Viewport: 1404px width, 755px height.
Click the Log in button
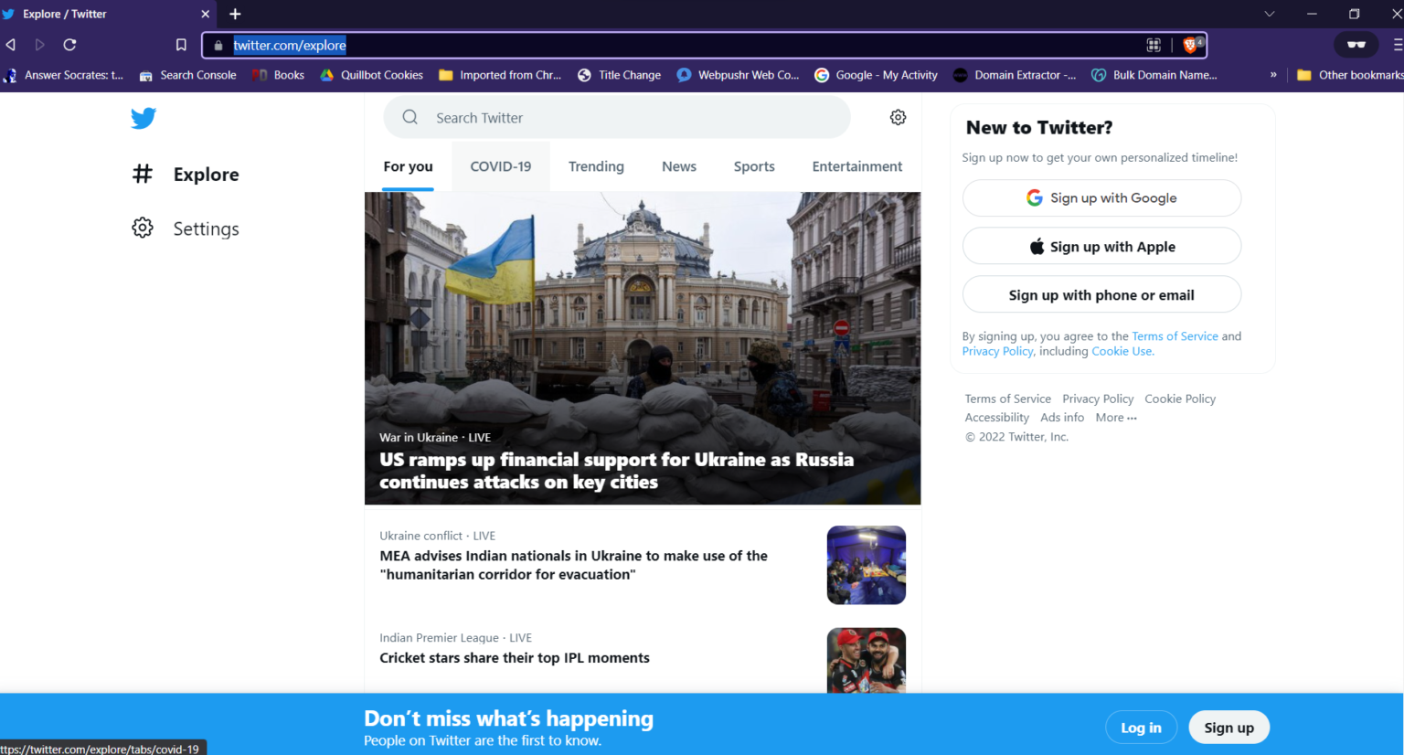tap(1142, 728)
